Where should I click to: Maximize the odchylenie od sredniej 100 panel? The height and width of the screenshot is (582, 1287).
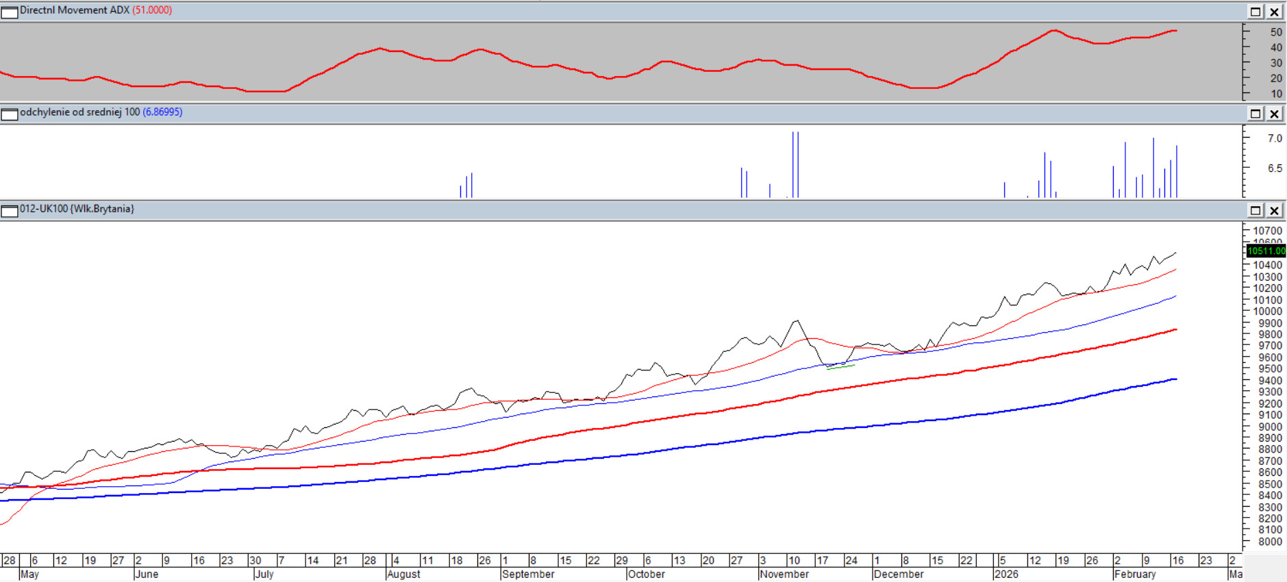1255,114
